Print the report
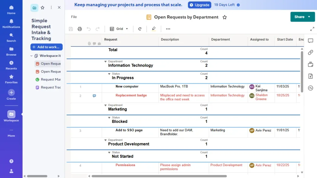The height and width of the screenshot is (178, 317). coord(80,29)
